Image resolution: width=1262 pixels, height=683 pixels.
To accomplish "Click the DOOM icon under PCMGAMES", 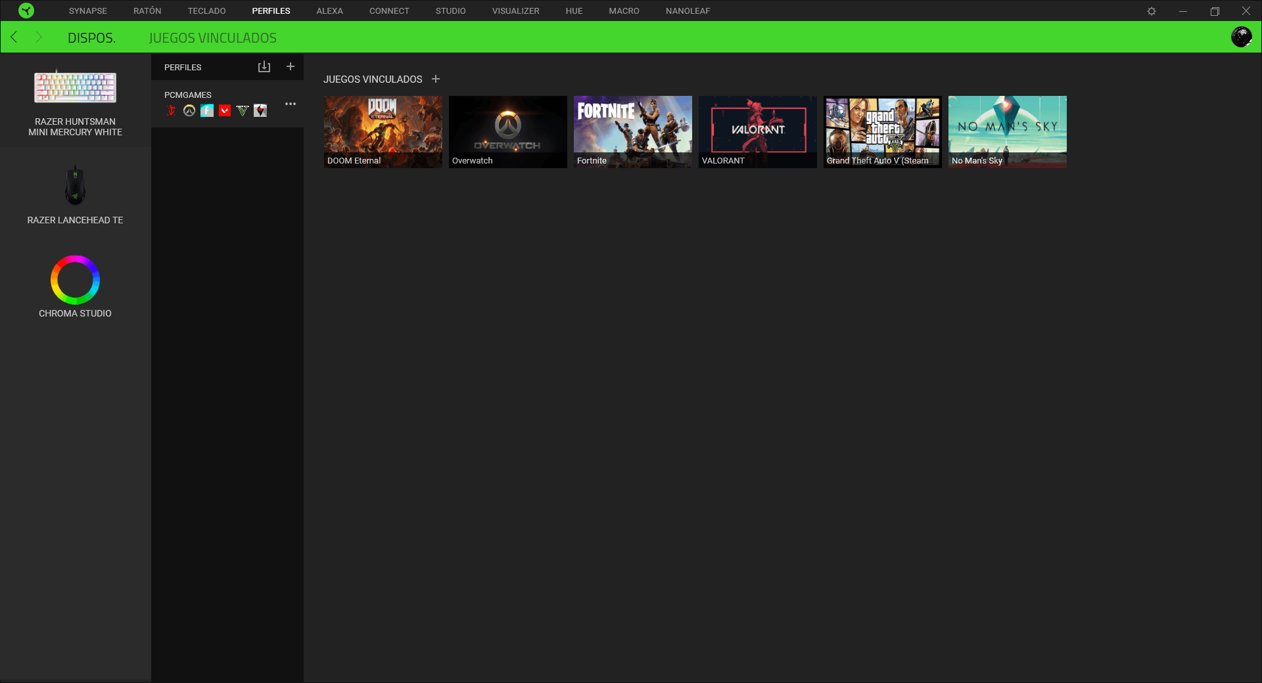I will tap(172, 110).
